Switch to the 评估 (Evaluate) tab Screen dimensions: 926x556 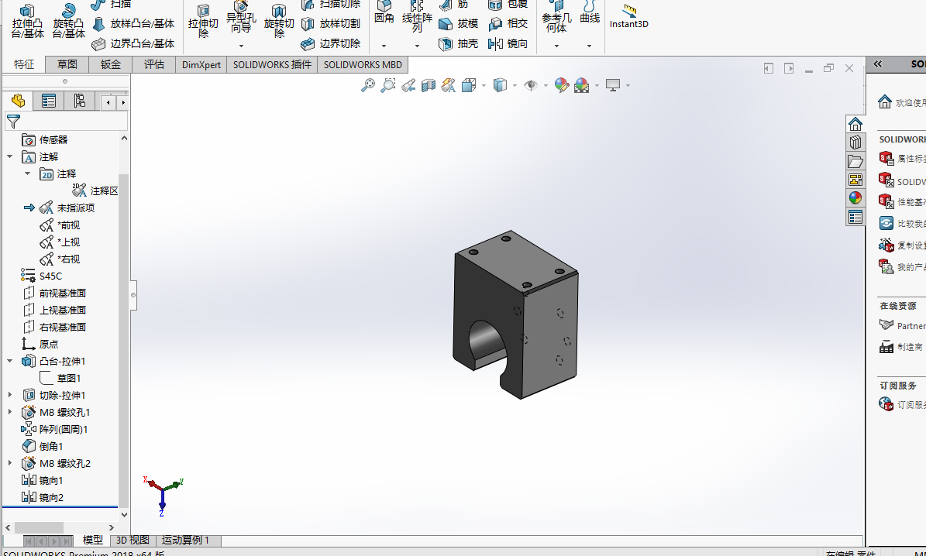(153, 64)
